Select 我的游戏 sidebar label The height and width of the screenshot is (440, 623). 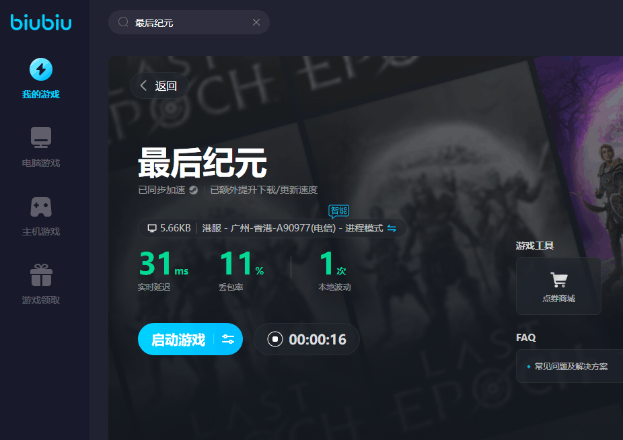(41, 94)
